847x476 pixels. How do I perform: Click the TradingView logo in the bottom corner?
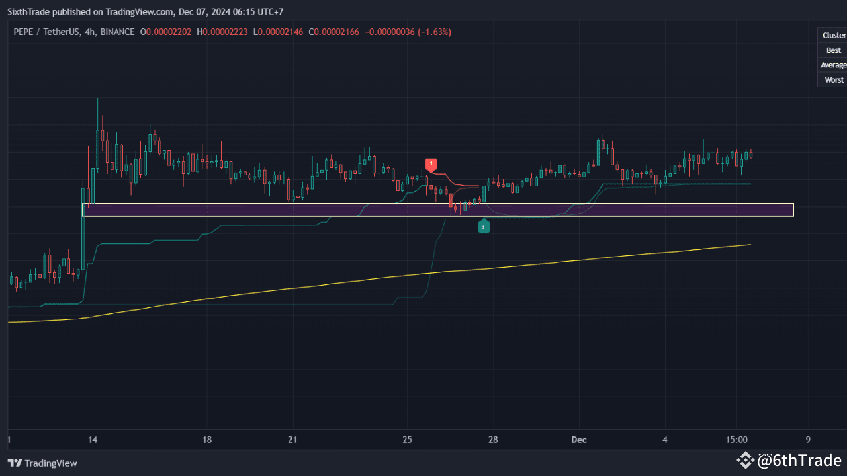(15, 463)
